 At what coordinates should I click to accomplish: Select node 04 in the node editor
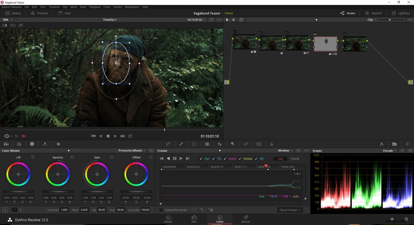(325, 44)
